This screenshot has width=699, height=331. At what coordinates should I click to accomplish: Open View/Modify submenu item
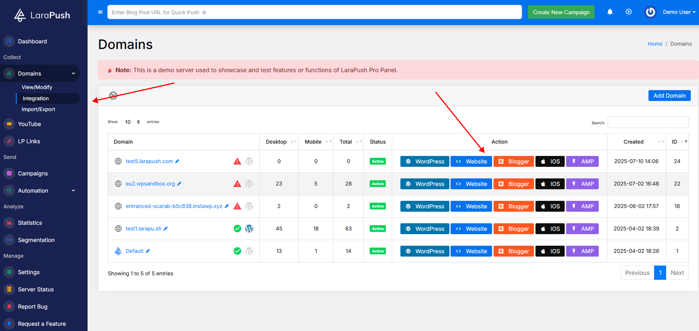[37, 87]
